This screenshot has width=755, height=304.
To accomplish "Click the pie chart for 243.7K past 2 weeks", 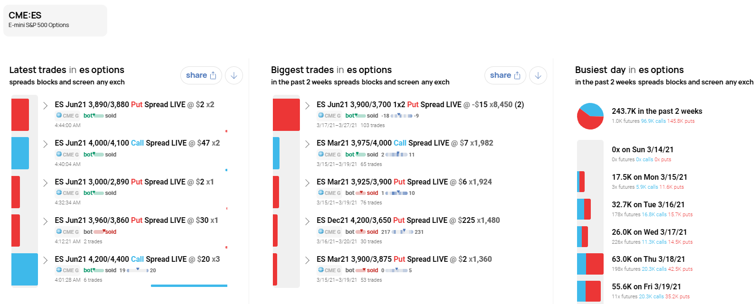I will pyautogui.click(x=590, y=116).
